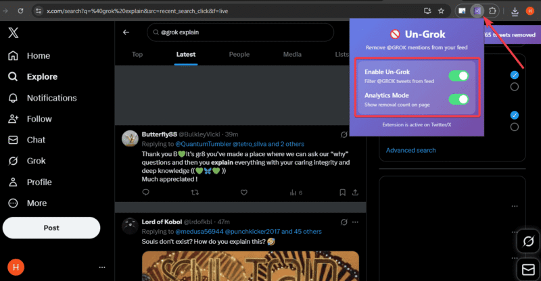The width and height of the screenshot is (541, 281).
Task: View analytics of Butterfly88's tweet
Action: (296, 193)
